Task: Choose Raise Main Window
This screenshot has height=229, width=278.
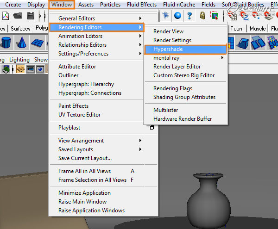Action: (104, 202)
